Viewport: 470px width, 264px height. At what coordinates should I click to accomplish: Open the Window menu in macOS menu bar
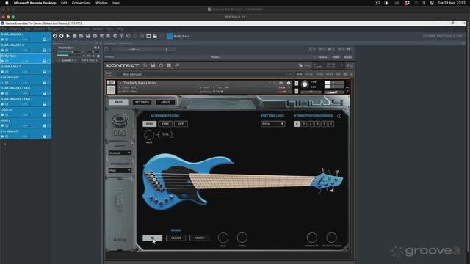point(101,3)
